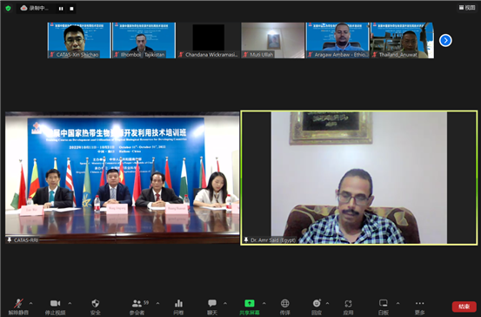481x317 pixels.
Task: Expand share screen options arrow
Action: click(264, 303)
